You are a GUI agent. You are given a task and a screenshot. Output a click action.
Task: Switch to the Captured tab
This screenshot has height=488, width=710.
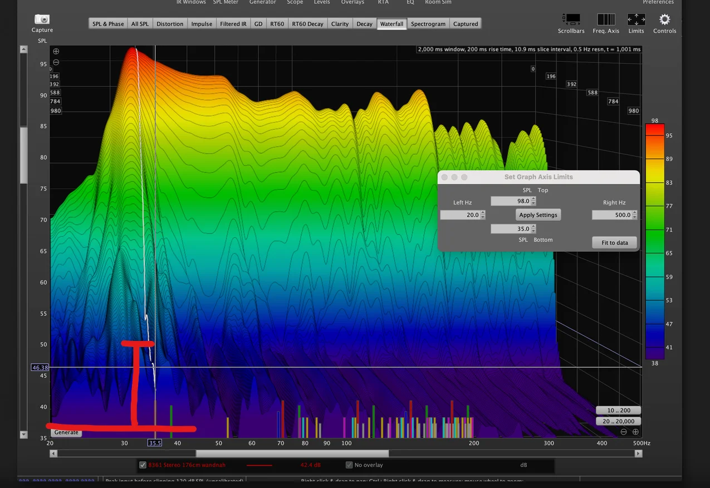(466, 24)
